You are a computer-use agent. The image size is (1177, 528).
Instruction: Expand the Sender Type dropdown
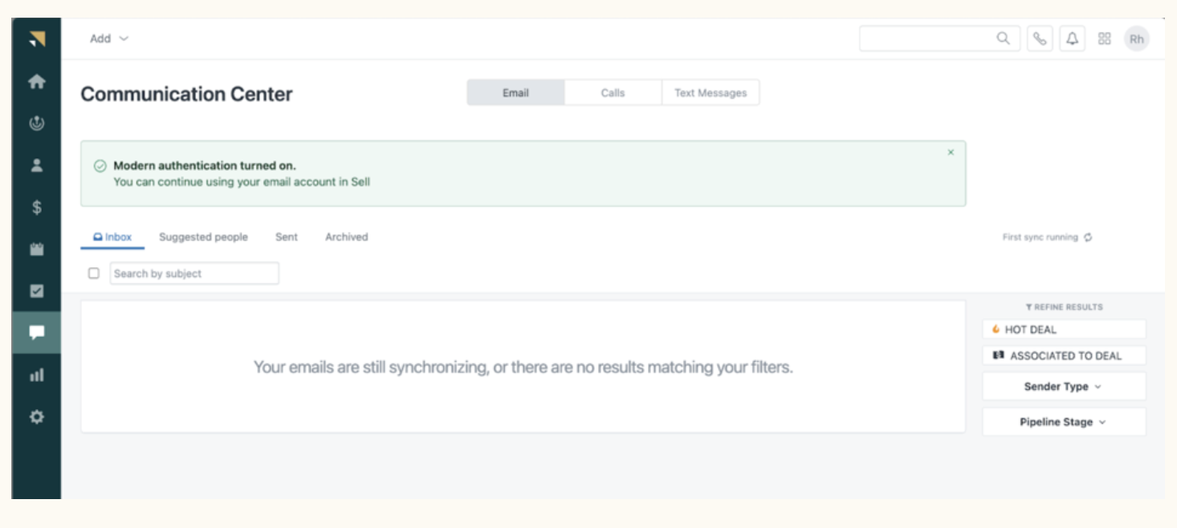coord(1064,387)
